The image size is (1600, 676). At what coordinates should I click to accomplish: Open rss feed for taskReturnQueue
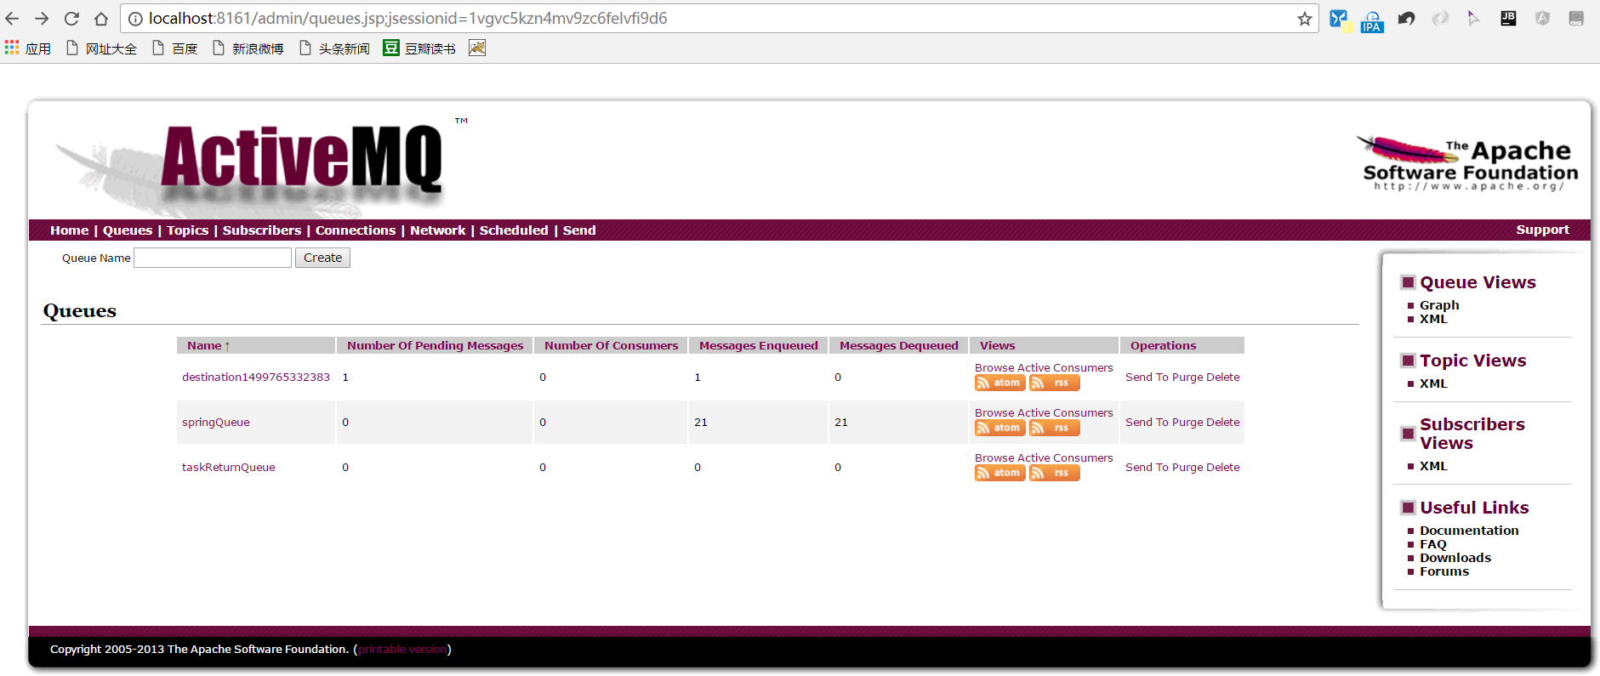click(1054, 473)
